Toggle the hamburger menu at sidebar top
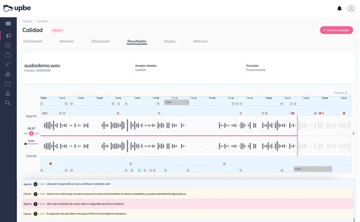 pos(8,23)
